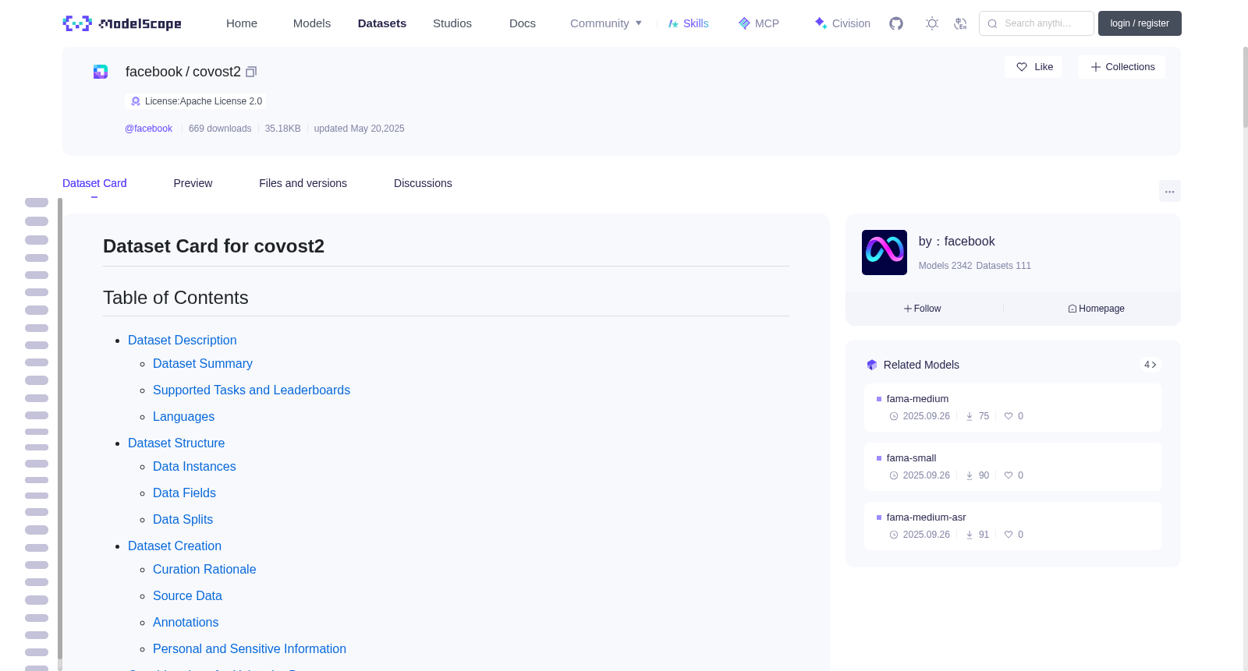Click the fama-medium-asr date clock icon
The height and width of the screenshot is (671, 1248).
click(894, 535)
